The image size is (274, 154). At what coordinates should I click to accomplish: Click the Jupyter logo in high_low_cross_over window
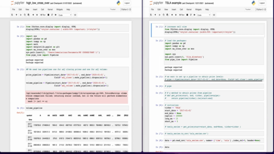coord(18,3)
